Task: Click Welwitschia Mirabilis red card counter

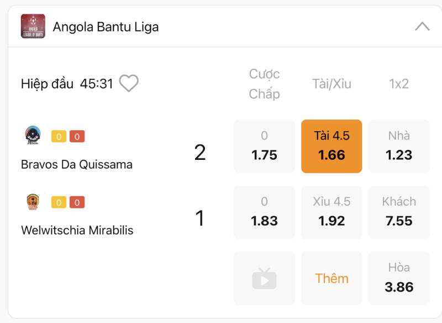Action: pyautogui.click(x=77, y=203)
